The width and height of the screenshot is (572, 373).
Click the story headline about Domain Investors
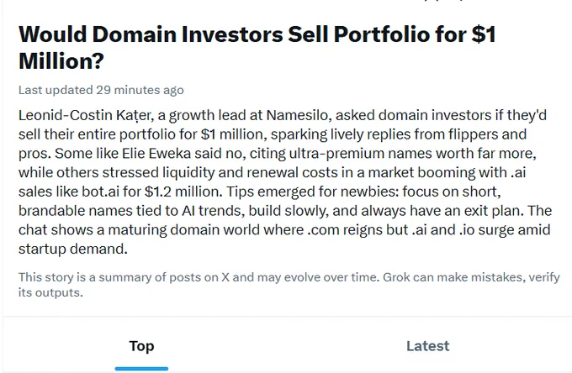click(257, 47)
